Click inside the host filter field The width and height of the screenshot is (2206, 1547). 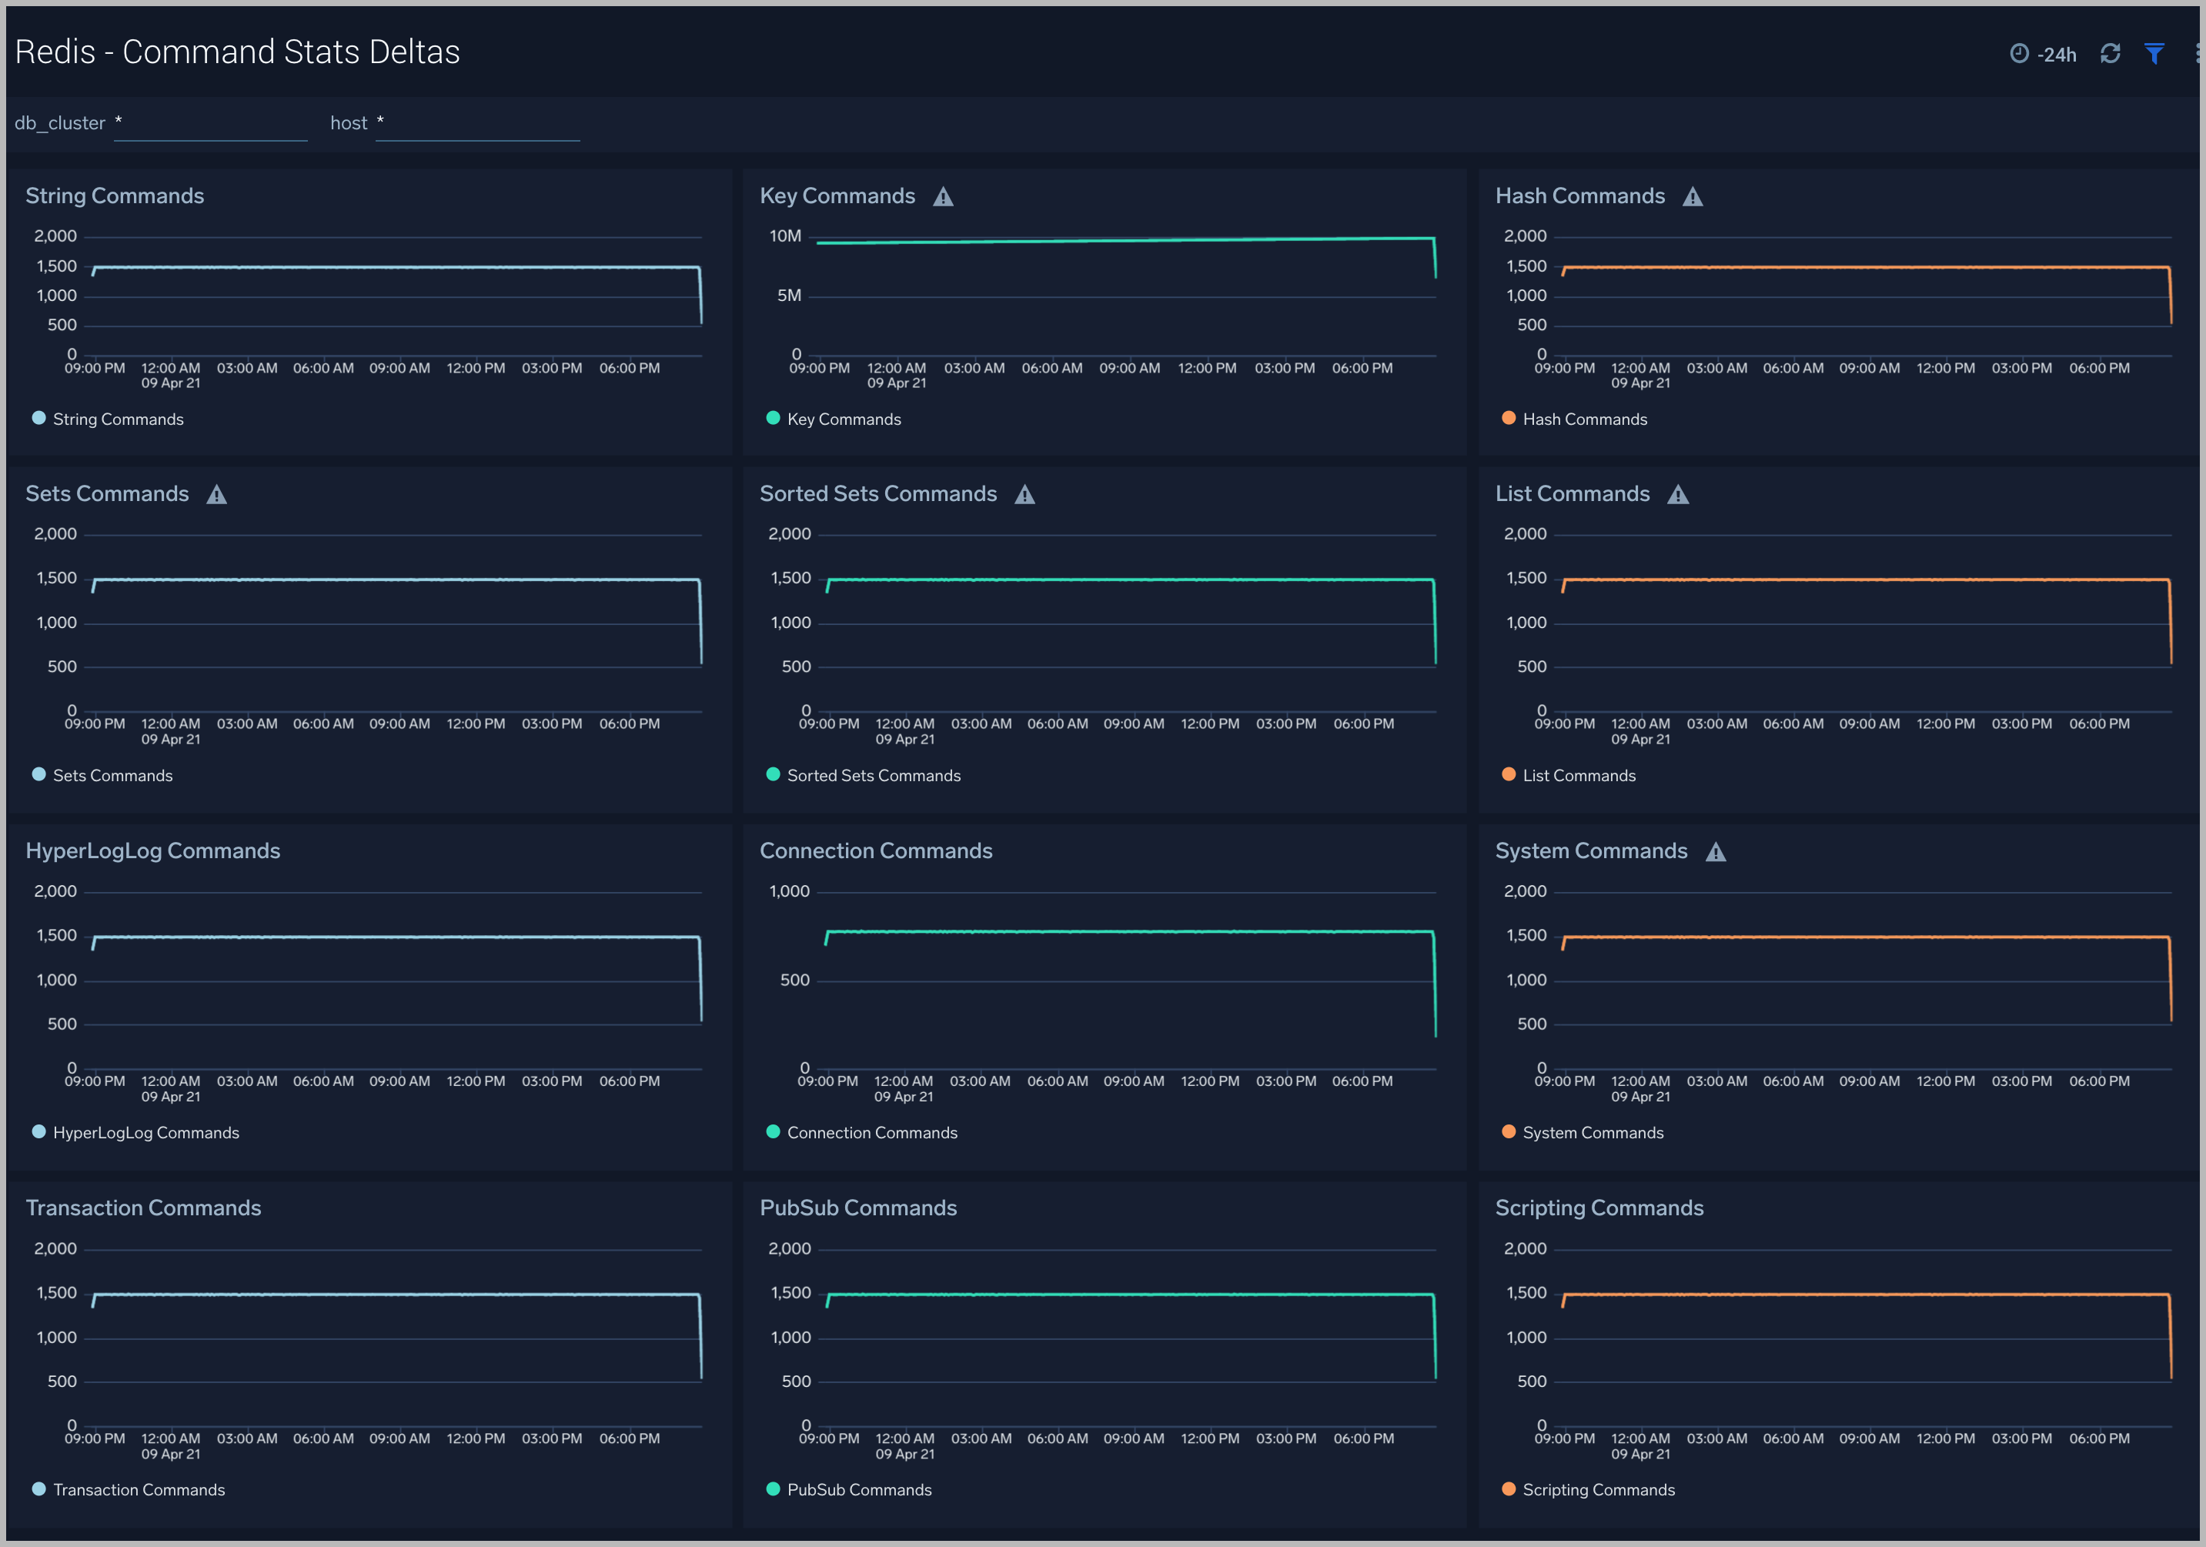click(x=477, y=123)
